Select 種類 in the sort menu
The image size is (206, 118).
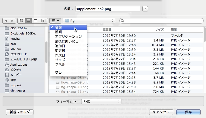58,32
